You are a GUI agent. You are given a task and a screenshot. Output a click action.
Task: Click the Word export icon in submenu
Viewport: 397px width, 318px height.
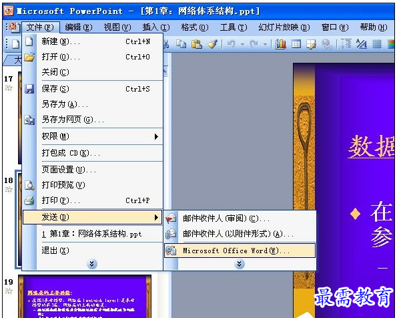tap(171, 251)
